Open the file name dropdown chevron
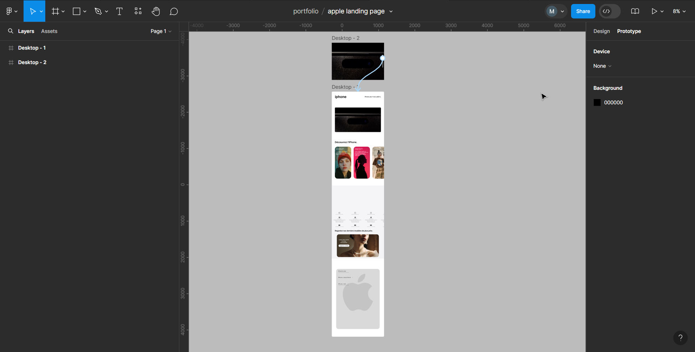Screen dimensions: 695x352 391,12
